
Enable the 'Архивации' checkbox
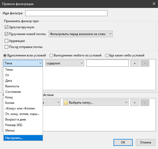(7, 41)
